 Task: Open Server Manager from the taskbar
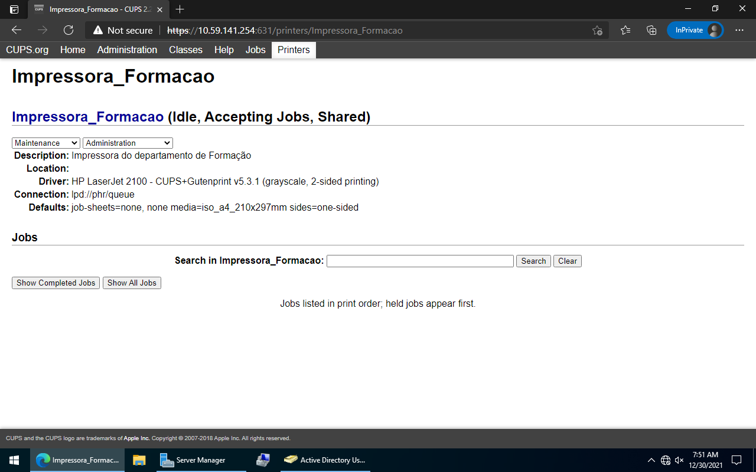[195, 460]
